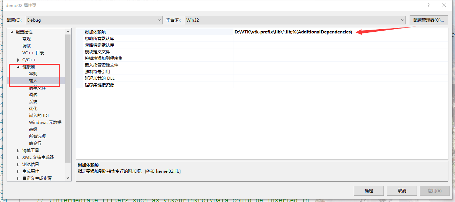Open the Win32 platform dropdown

[x=402, y=20]
